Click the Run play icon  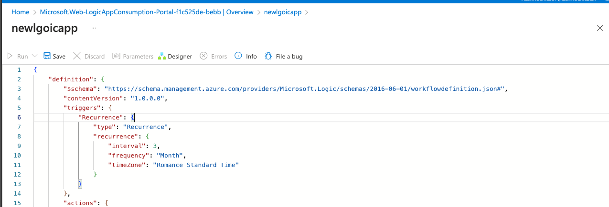click(x=10, y=56)
